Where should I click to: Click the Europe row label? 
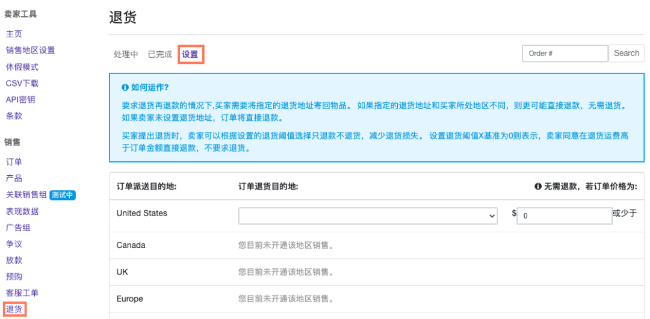tap(130, 299)
